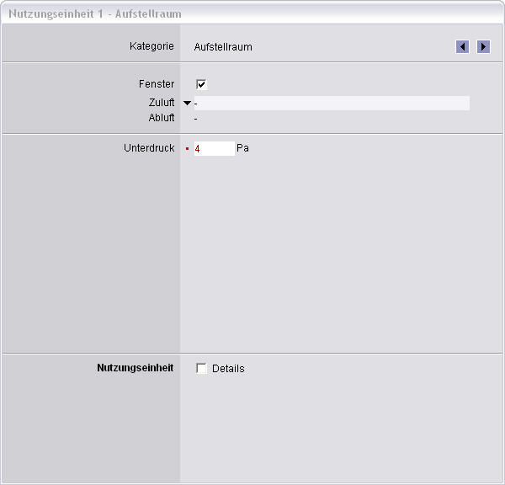Click the empty area below Unterdruck field
Image resolution: width=505 pixels, height=485 pixels.
tap(337, 253)
